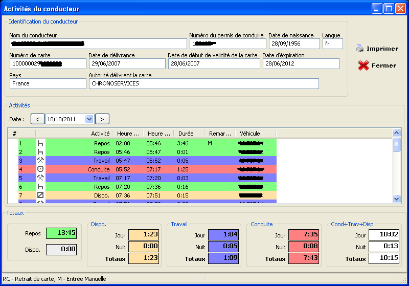Click the printer icon next to Imprimer
This screenshot has height=286, width=409.
(360, 48)
